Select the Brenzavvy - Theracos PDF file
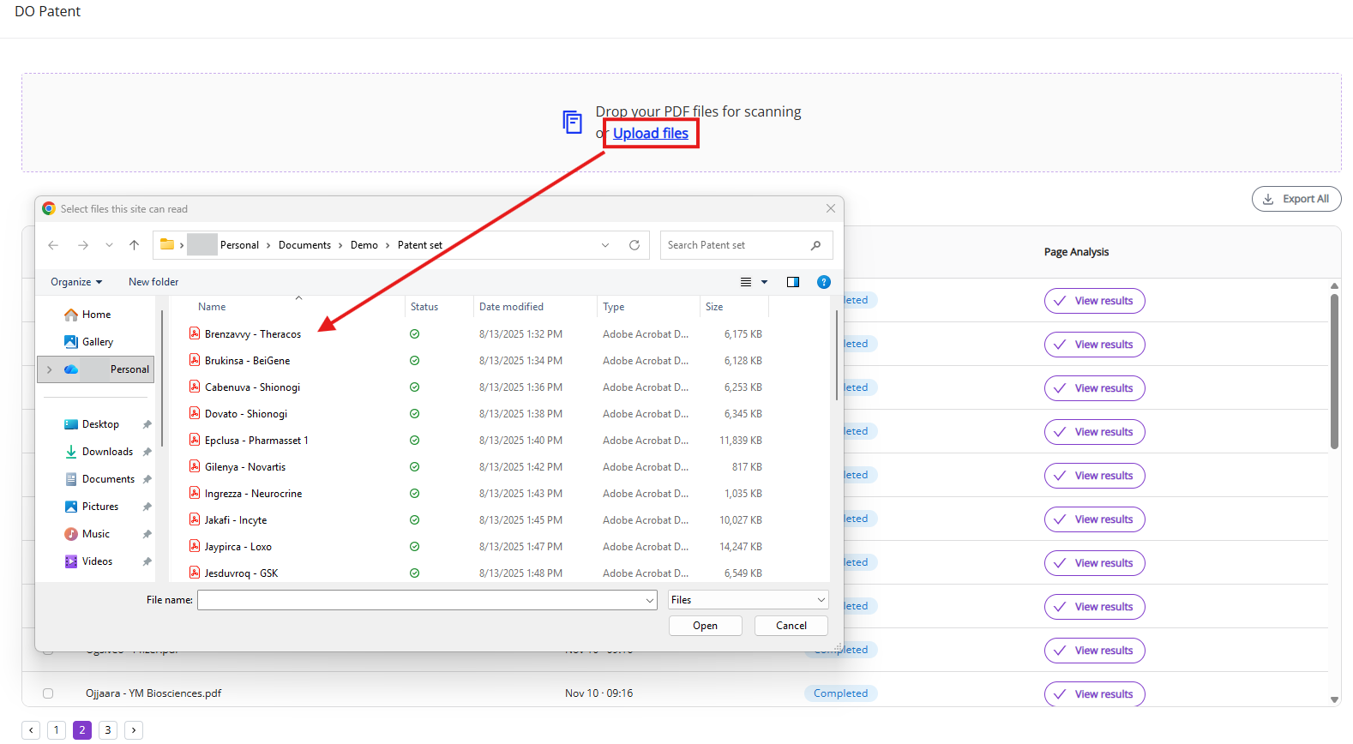Viewport: 1353px width, 744px height. [252, 334]
